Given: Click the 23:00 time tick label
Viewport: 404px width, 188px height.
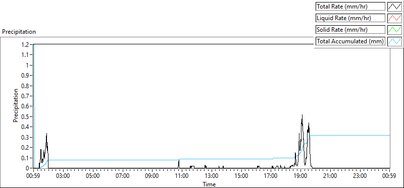Looking at the screenshot, I should 360,176.
